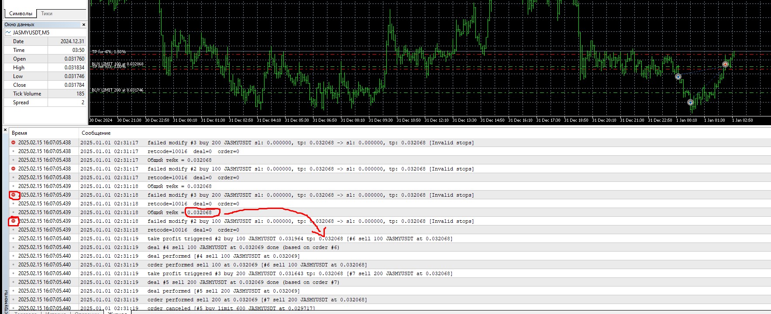Click the 'TP for 476, 1.50%' chart label

coord(109,52)
